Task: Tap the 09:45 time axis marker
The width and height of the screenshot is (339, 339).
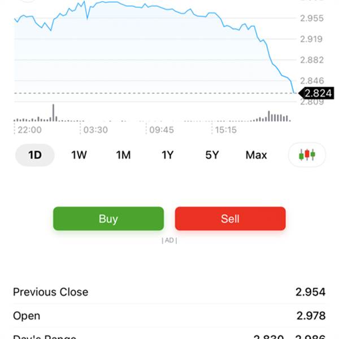Action: [162, 130]
